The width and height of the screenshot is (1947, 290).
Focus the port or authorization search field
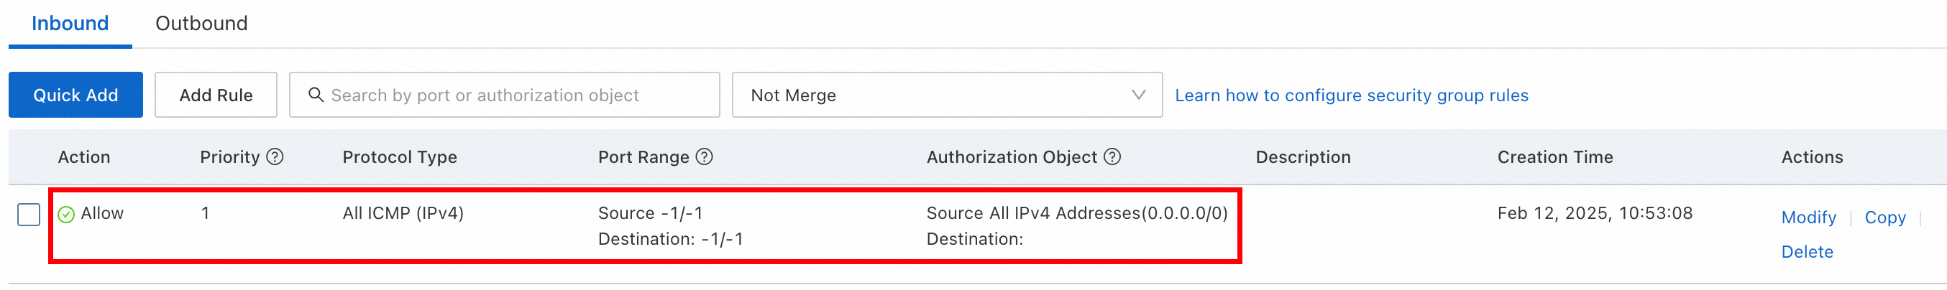[504, 95]
